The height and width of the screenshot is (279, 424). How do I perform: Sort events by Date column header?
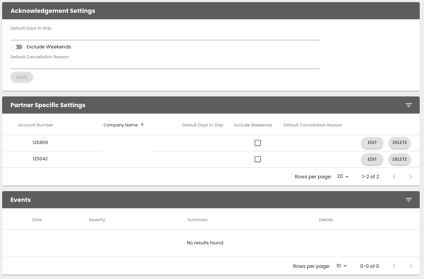pos(37,220)
